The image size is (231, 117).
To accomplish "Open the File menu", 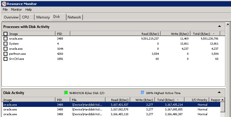I will tap(5, 10).
